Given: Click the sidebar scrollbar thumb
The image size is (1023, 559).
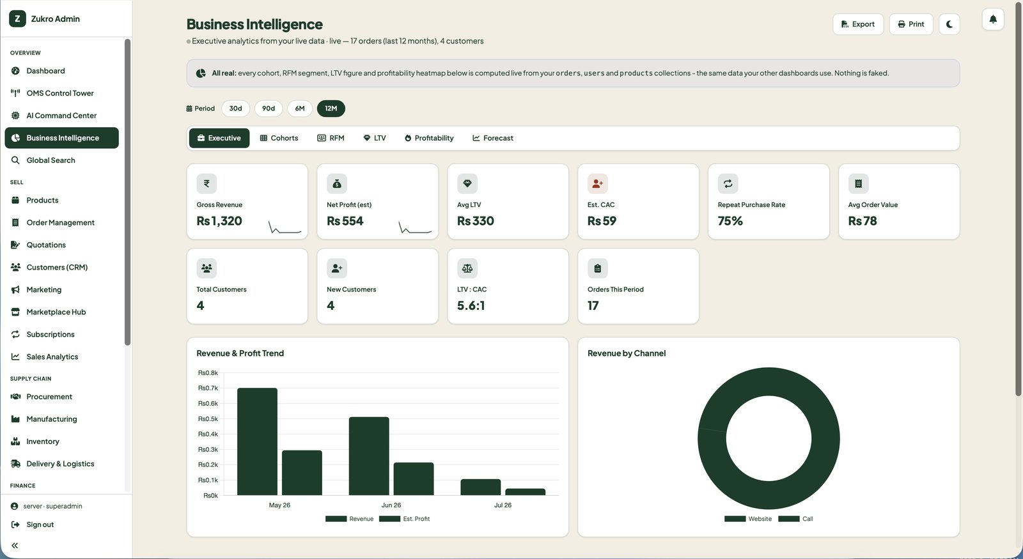Looking at the screenshot, I should 127,192.
